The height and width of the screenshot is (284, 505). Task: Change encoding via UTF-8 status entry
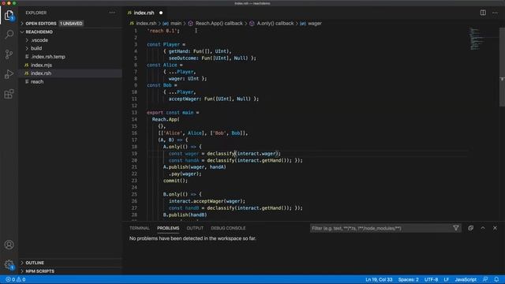[x=431, y=279]
